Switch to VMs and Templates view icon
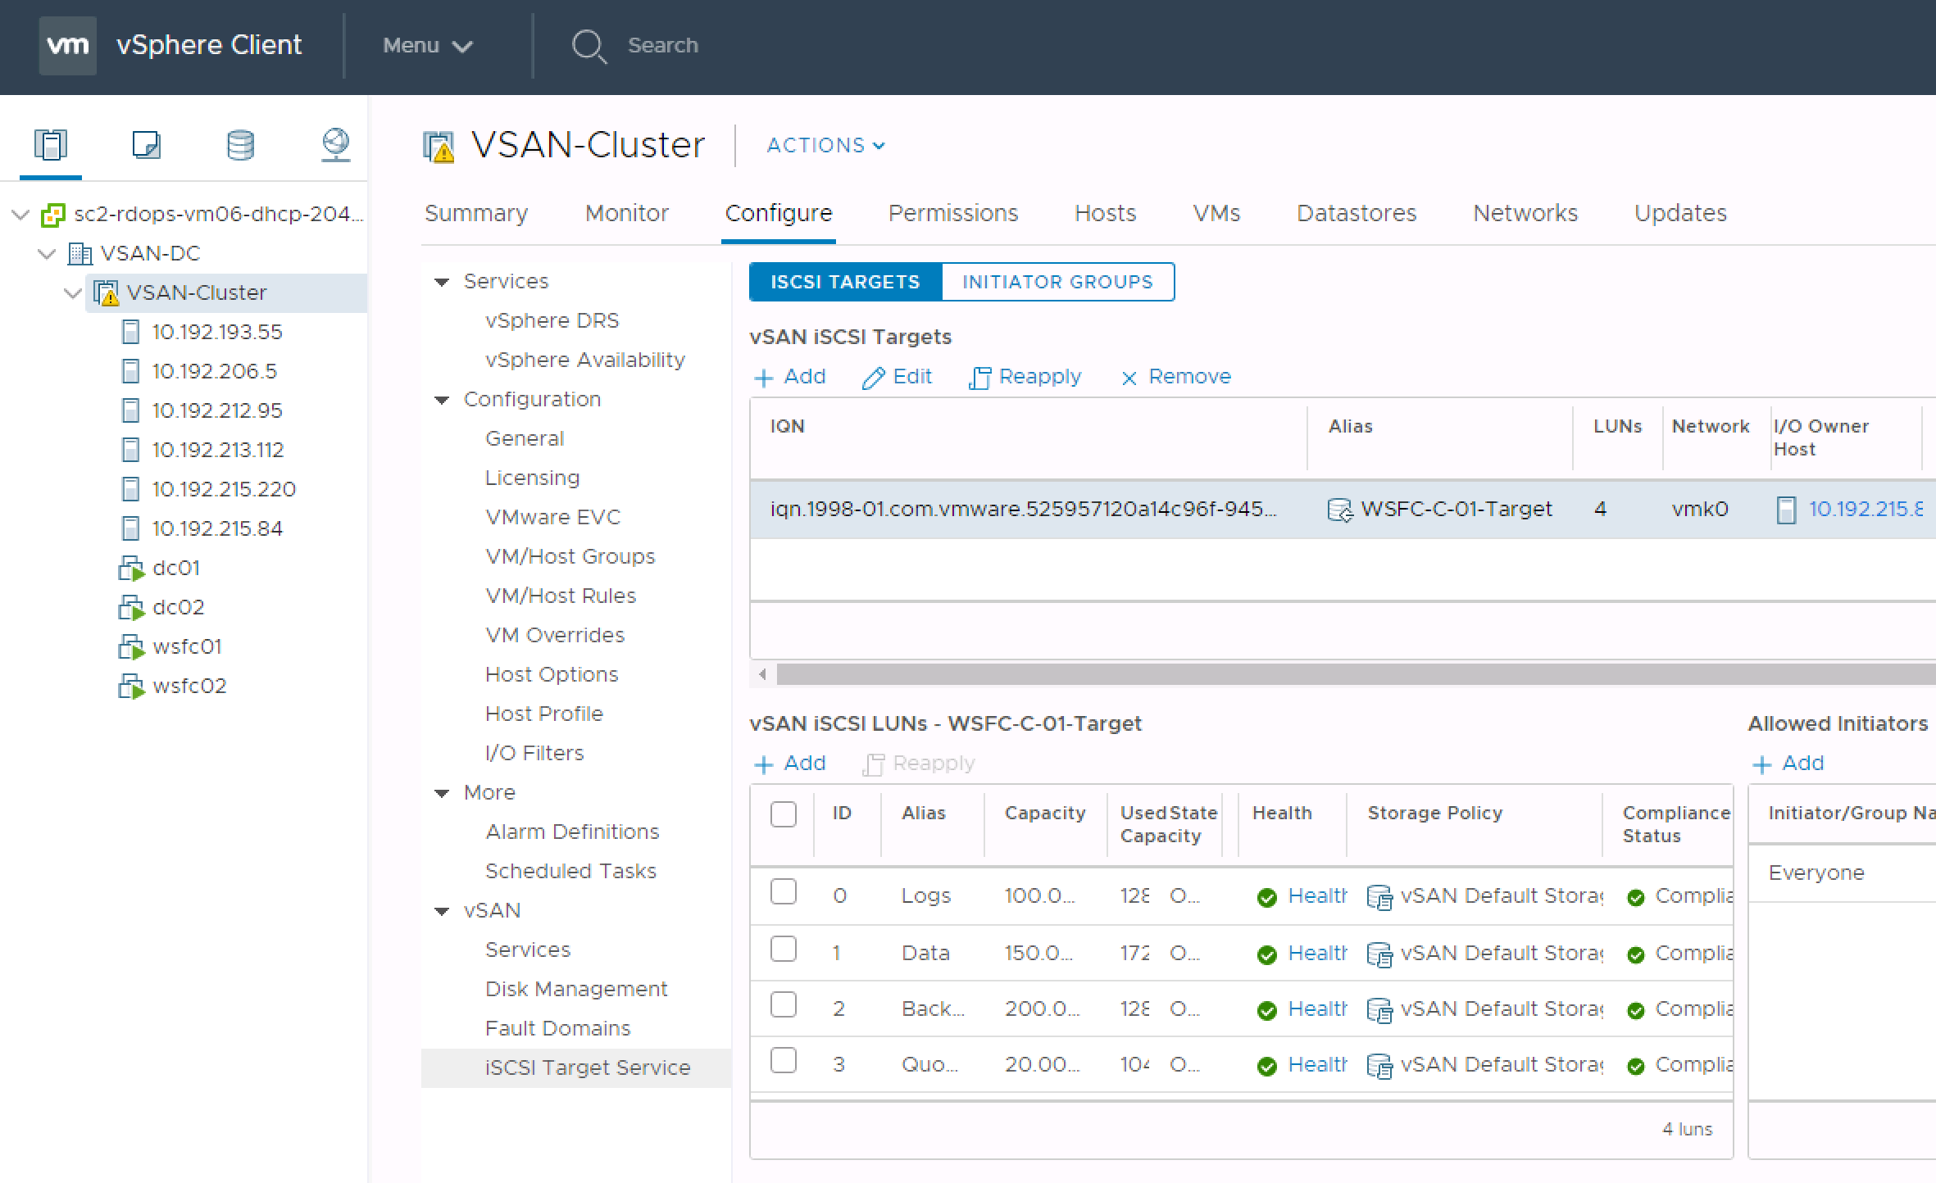The height and width of the screenshot is (1183, 1936). [x=146, y=145]
